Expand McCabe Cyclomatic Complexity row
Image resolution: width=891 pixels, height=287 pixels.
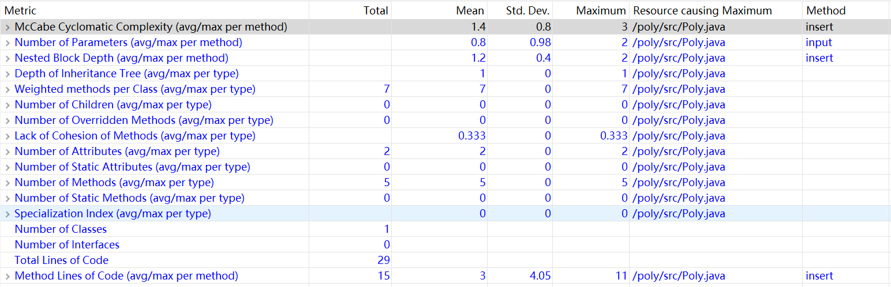(7, 27)
